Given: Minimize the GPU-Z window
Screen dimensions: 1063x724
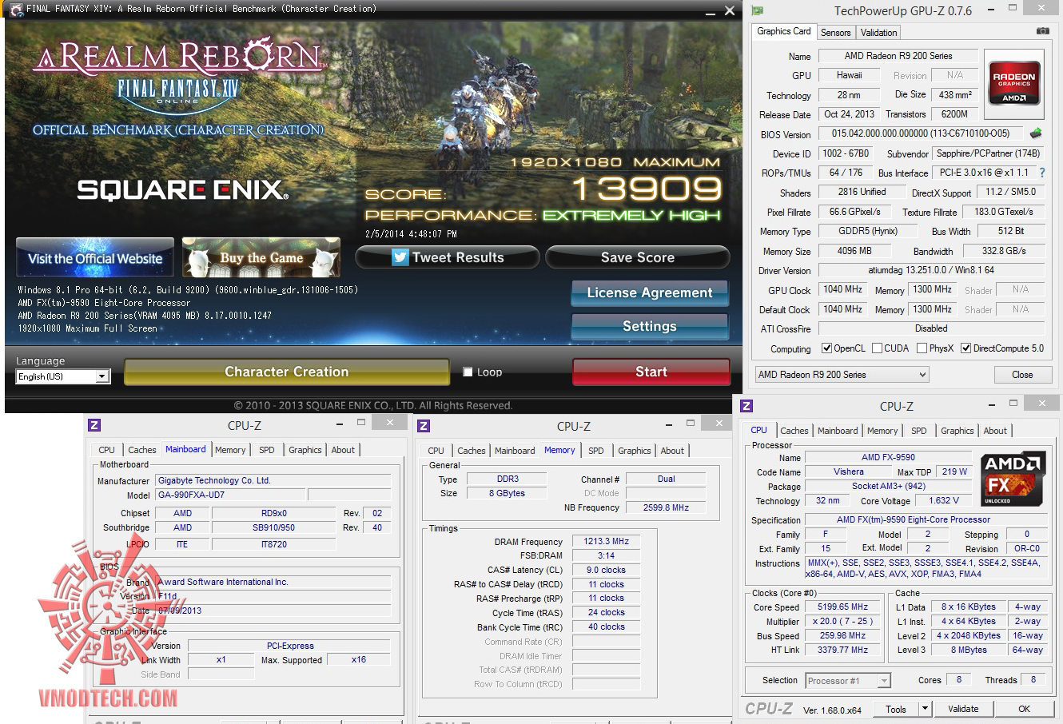Looking at the screenshot, I should click(989, 10).
